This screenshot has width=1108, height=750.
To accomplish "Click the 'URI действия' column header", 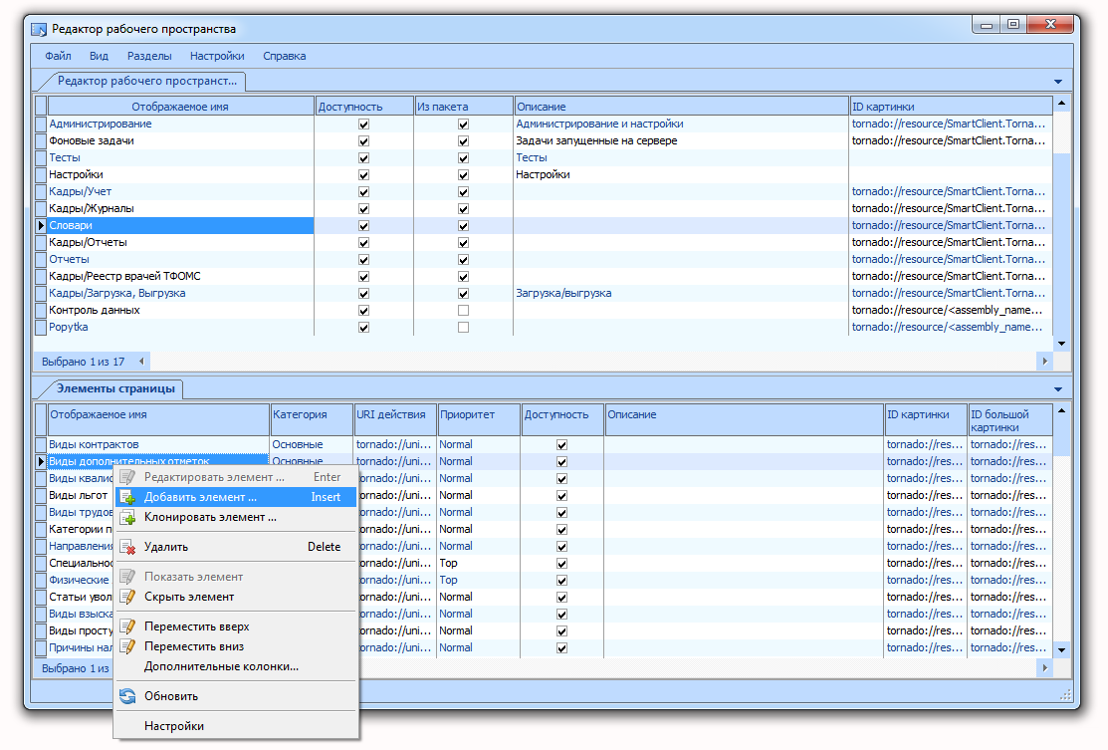I will pyautogui.click(x=395, y=419).
